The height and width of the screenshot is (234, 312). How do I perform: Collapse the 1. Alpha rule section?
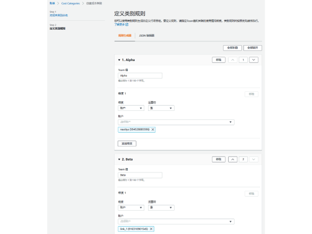[x=119, y=60]
